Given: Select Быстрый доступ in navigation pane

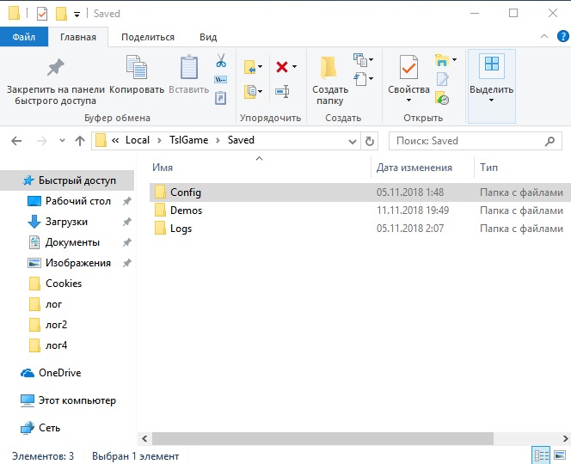Looking at the screenshot, I should pyautogui.click(x=67, y=180).
